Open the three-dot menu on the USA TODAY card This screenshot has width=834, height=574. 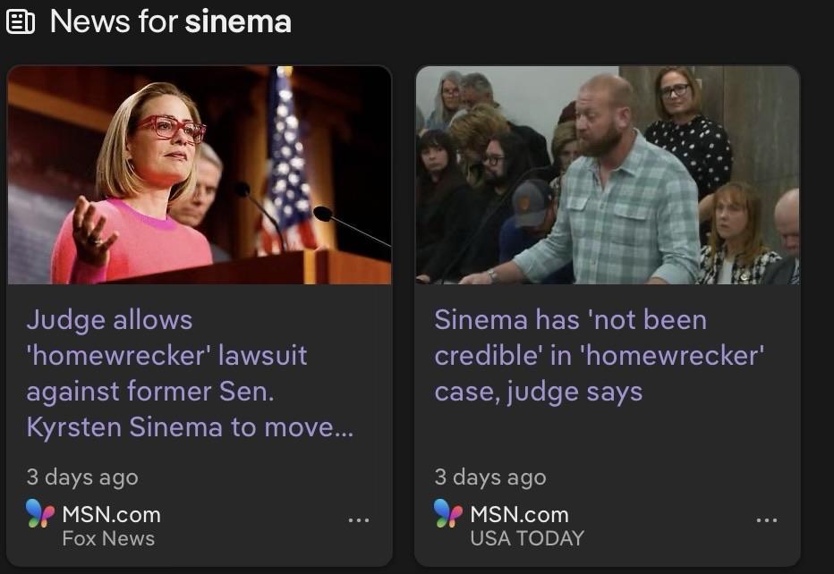[767, 519]
